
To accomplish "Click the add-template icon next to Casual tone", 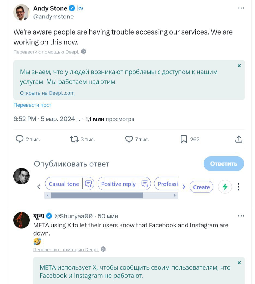I will pos(88,184).
